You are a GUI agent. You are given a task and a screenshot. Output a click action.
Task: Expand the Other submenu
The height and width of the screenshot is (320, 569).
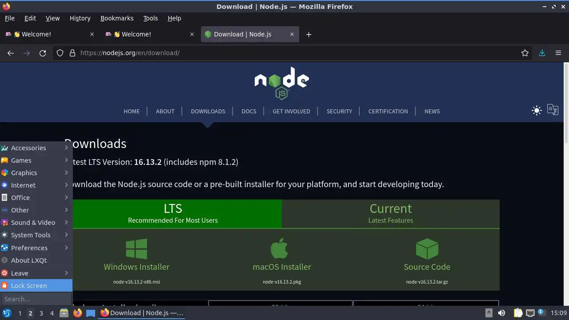[x=36, y=210]
